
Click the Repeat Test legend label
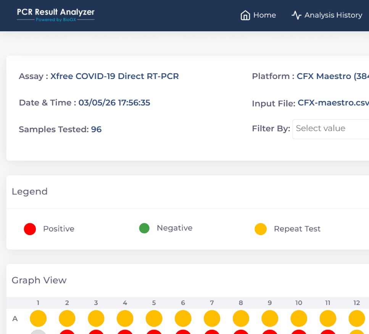[297, 229]
